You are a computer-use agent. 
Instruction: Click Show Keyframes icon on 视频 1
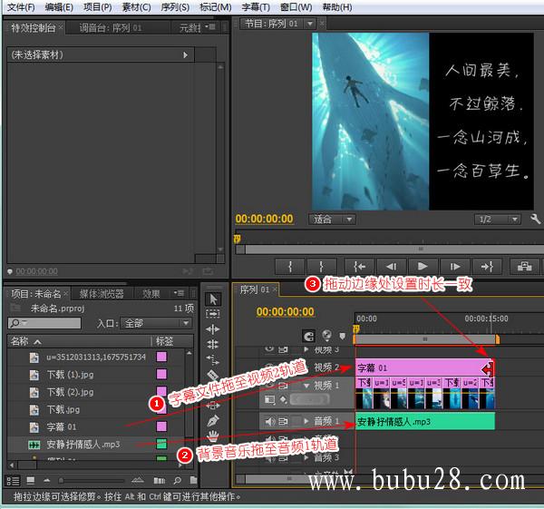[x=284, y=400]
